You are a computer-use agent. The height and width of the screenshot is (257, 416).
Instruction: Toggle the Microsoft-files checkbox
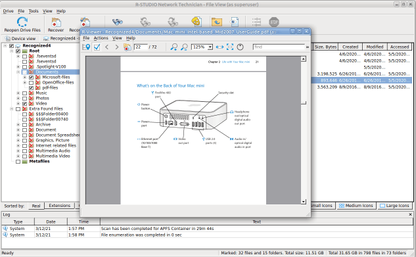click(x=31, y=77)
